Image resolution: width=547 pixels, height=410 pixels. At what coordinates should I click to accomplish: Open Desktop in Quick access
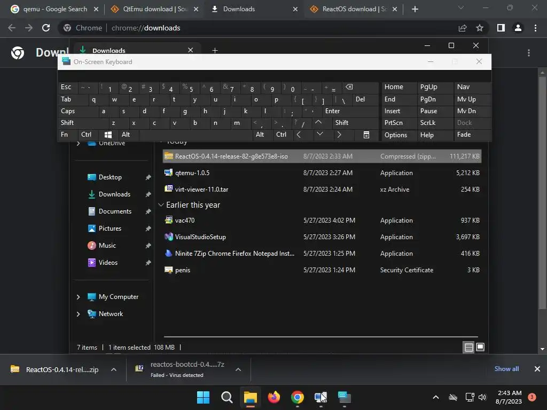(110, 177)
